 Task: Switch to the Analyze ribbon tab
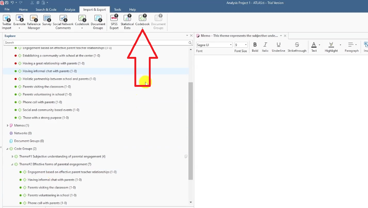(x=70, y=10)
